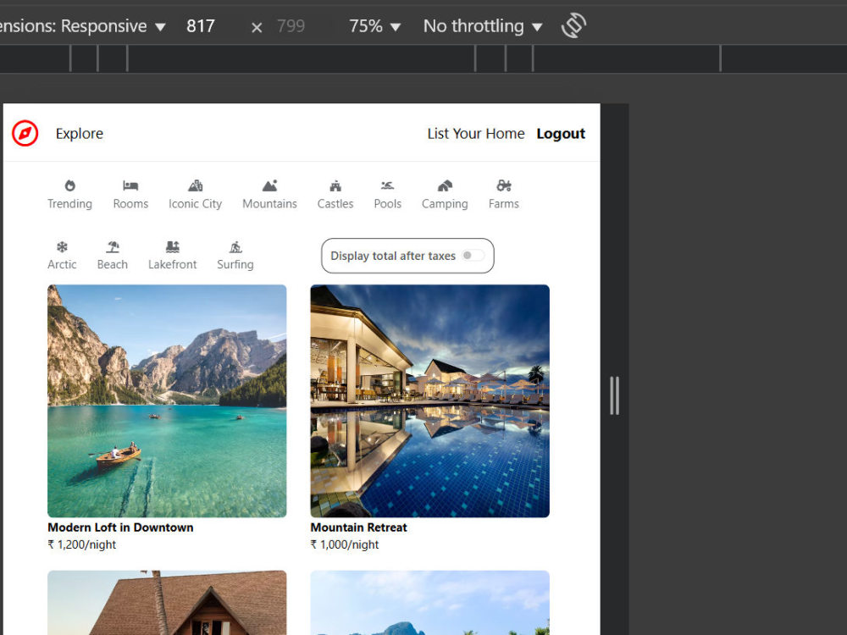
Task: Pick the Mountains category icon
Action: 269,185
